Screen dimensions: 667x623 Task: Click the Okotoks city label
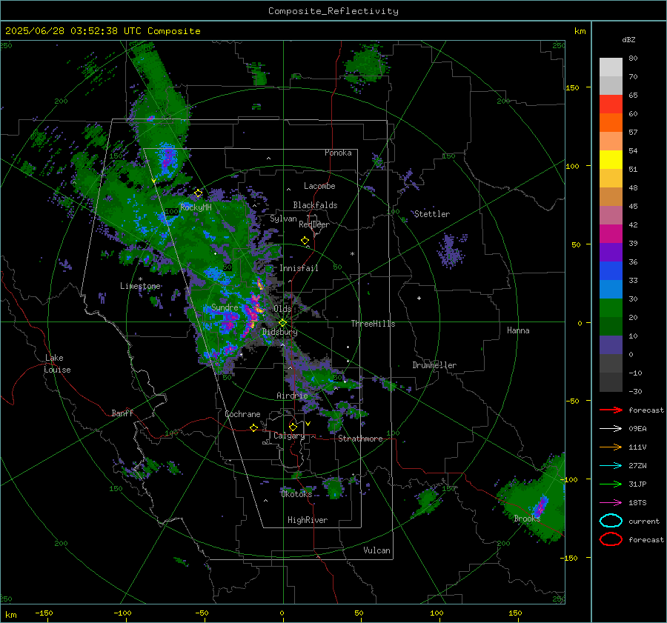tap(296, 494)
